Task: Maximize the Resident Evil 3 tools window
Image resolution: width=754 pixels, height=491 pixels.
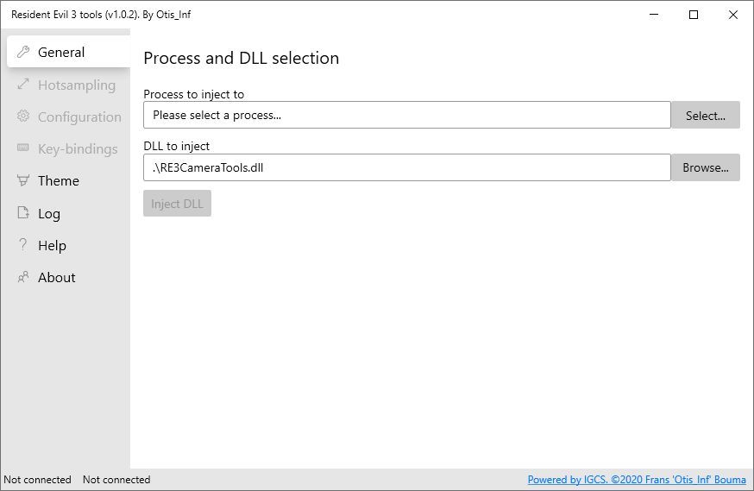Action: click(x=694, y=15)
